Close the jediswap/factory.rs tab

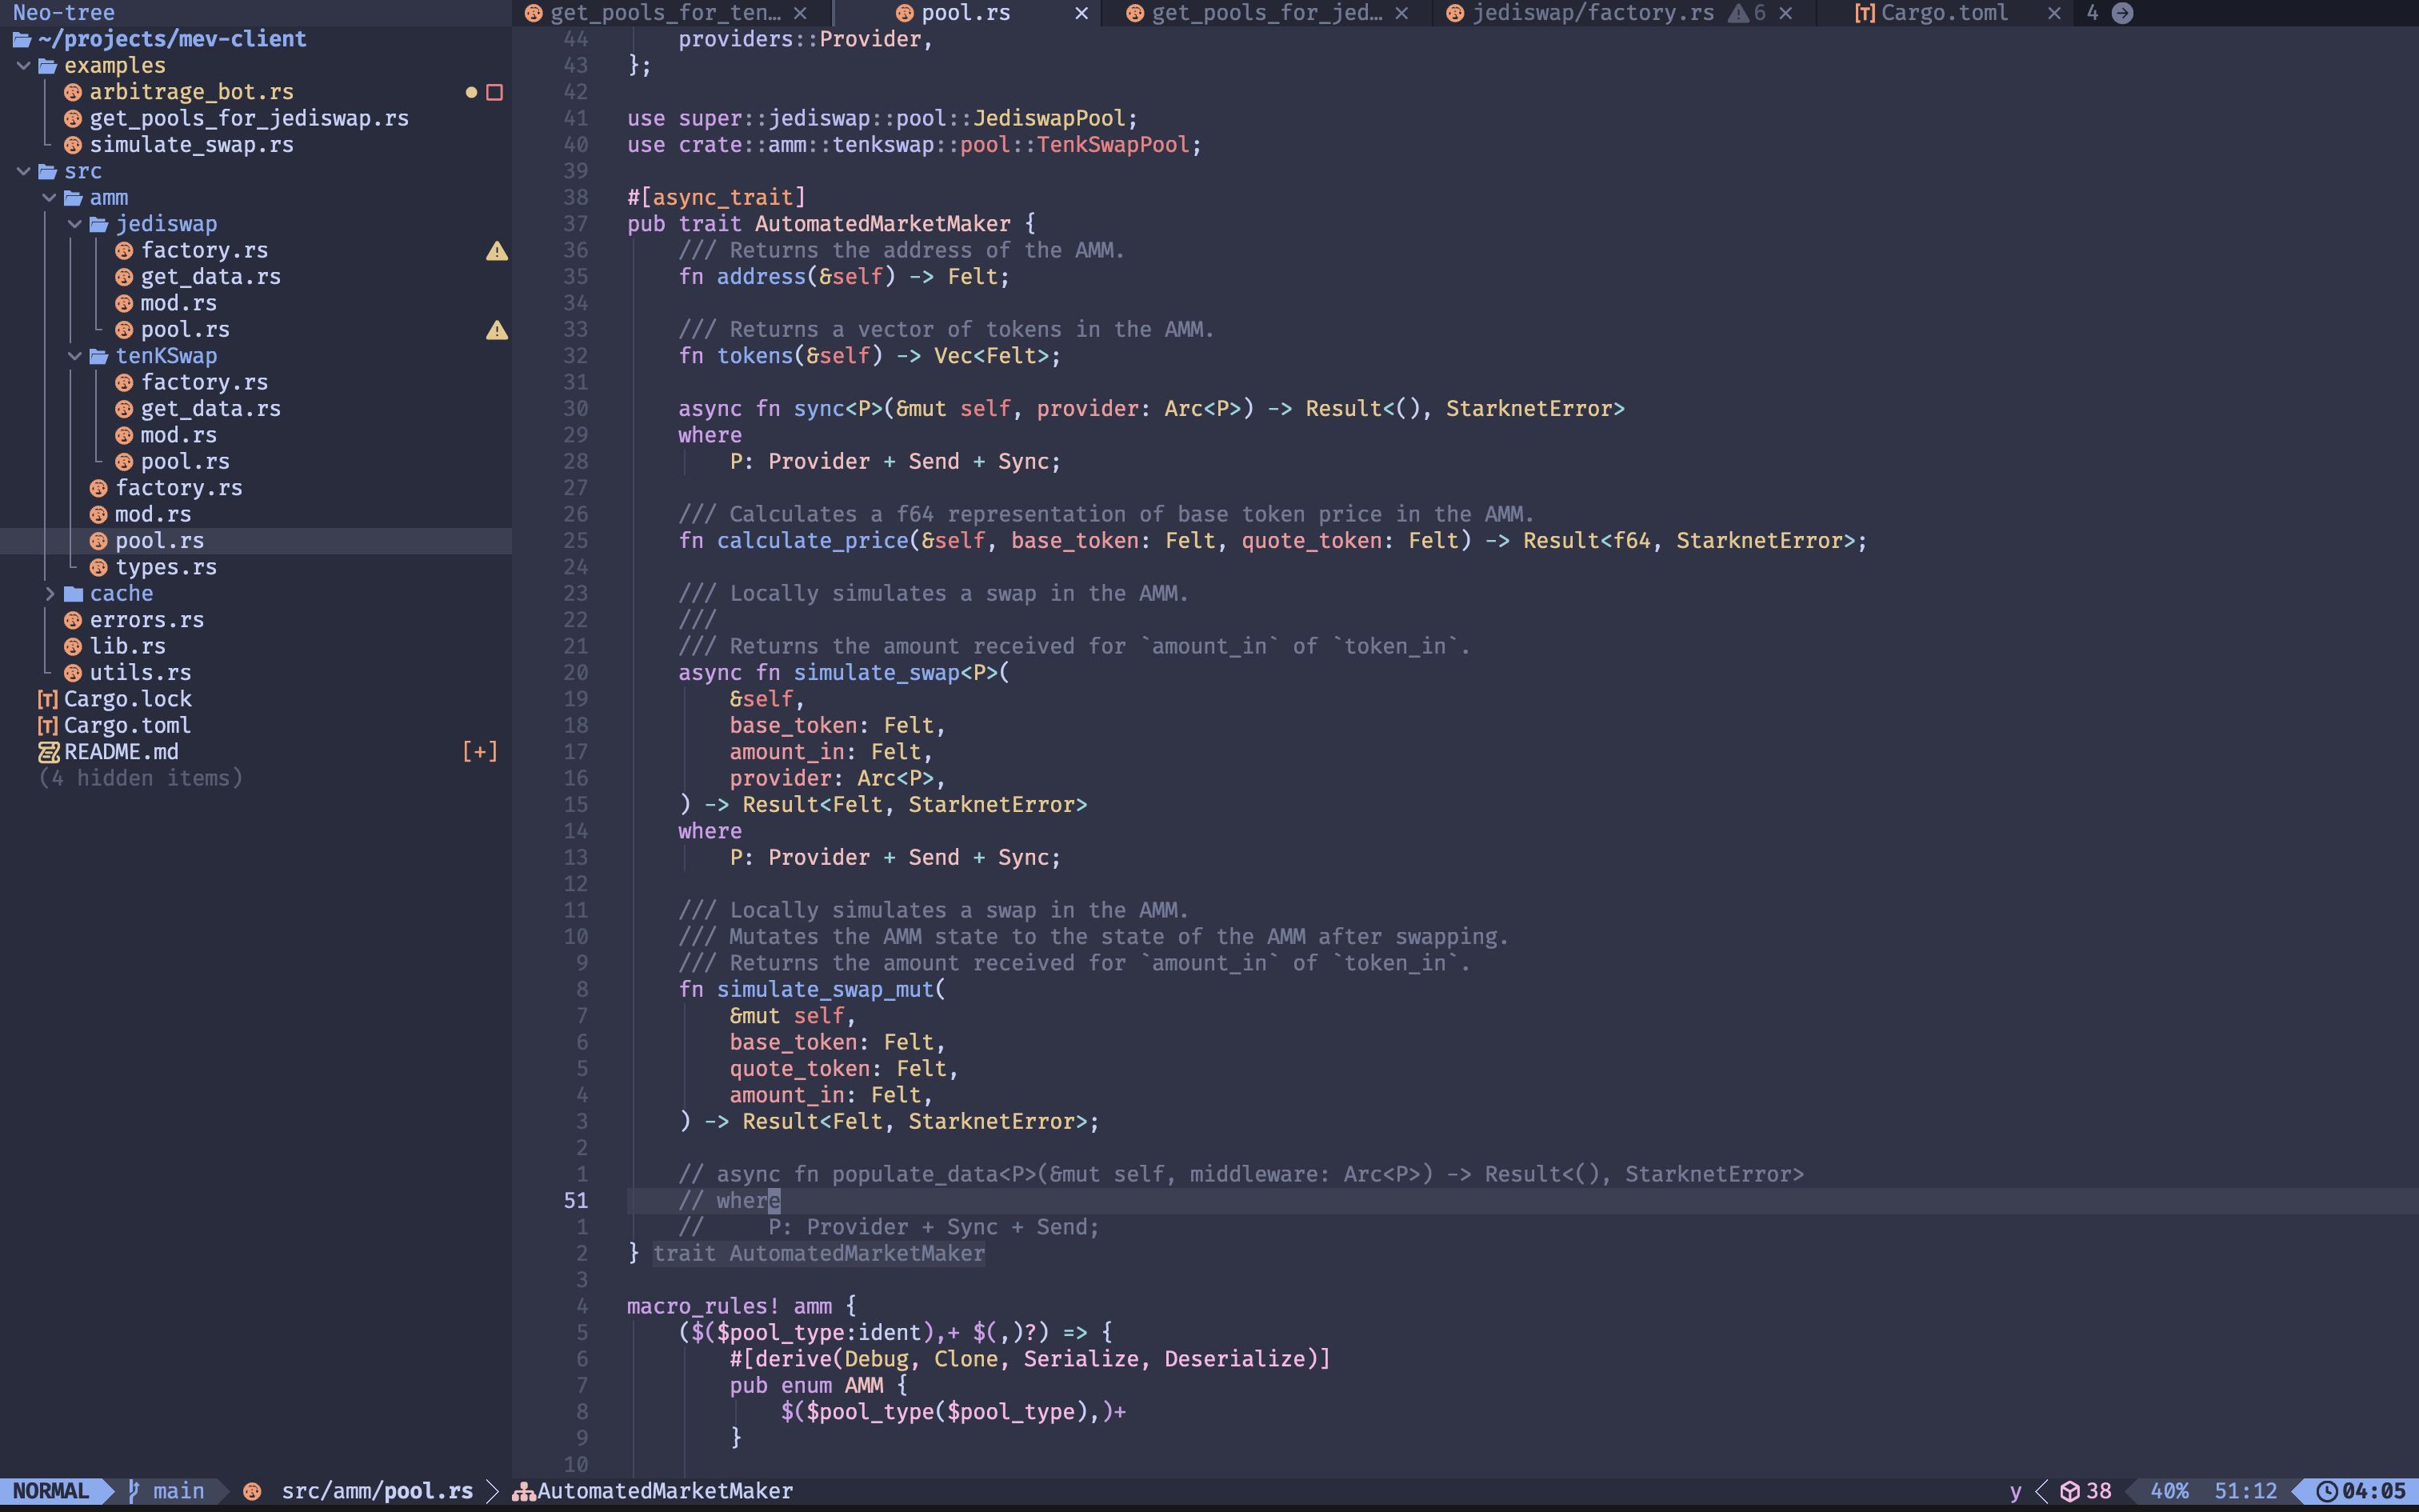pos(1785,13)
